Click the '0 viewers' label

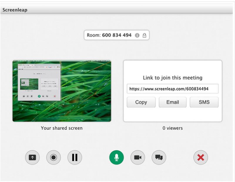click(173, 128)
